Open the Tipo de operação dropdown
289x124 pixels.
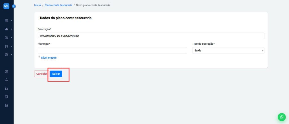228,50
